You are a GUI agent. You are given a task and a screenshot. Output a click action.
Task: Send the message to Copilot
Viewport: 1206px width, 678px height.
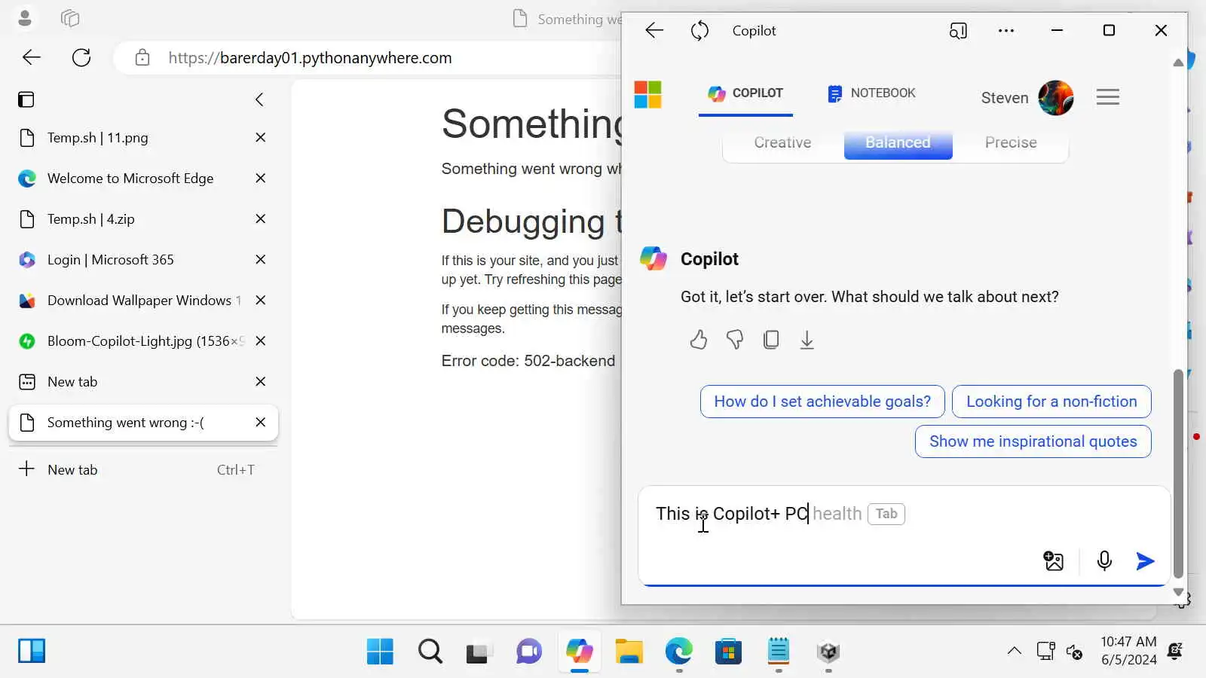click(x=1145, y=561)
